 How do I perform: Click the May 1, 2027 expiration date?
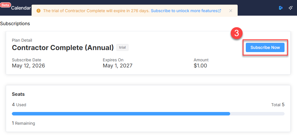click(x=118, y=66)
